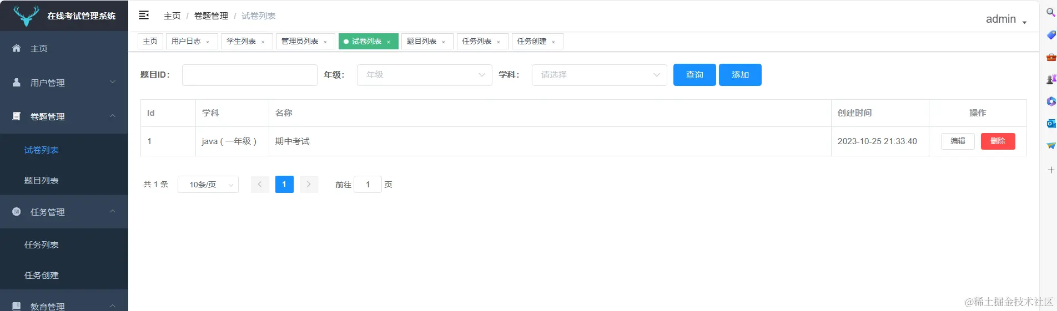Click the user icon beside 用户管理
Viewport: 1057px width, 311px height.
click(17, 82)
